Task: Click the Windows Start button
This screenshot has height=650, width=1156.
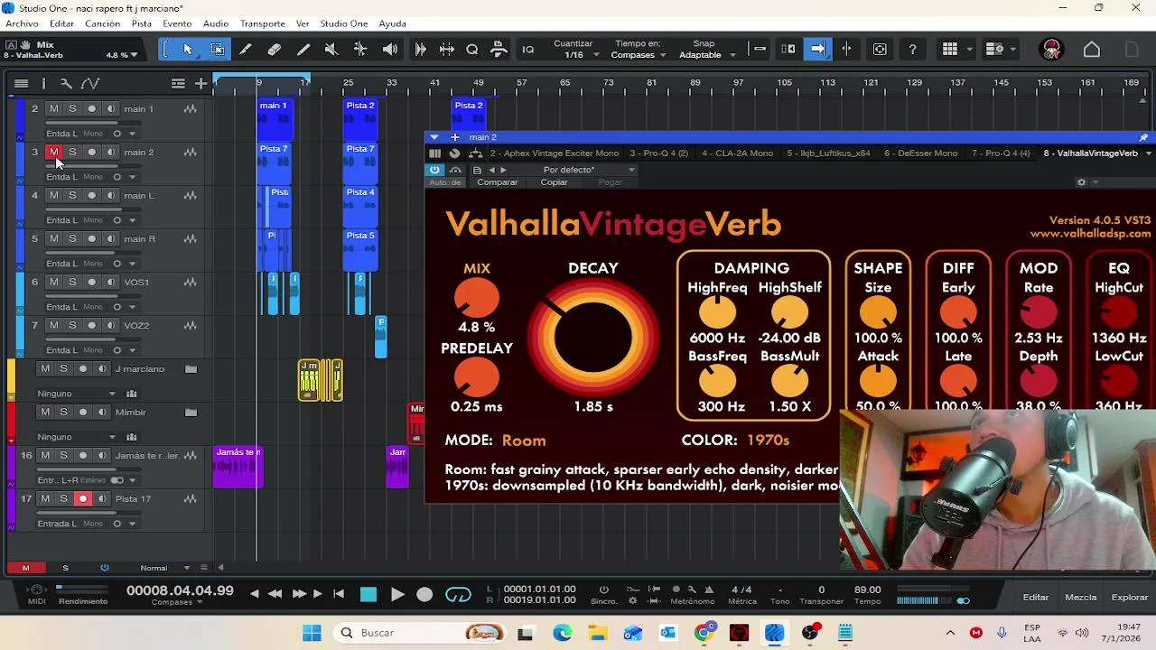Action: 312,633
